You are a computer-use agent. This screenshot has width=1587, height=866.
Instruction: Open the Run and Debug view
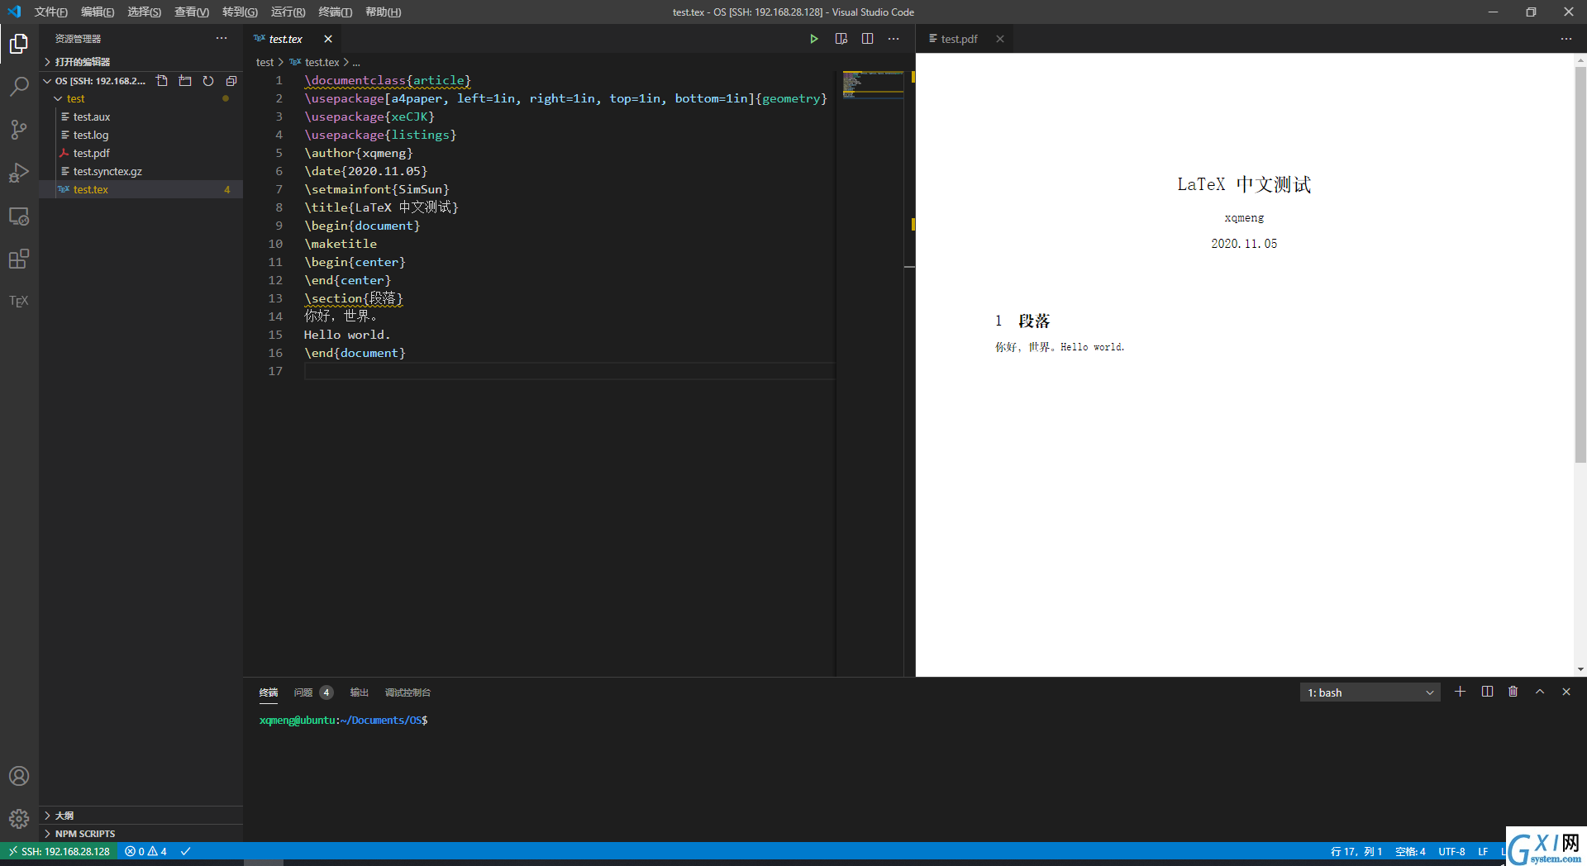(x=19, y=172)
